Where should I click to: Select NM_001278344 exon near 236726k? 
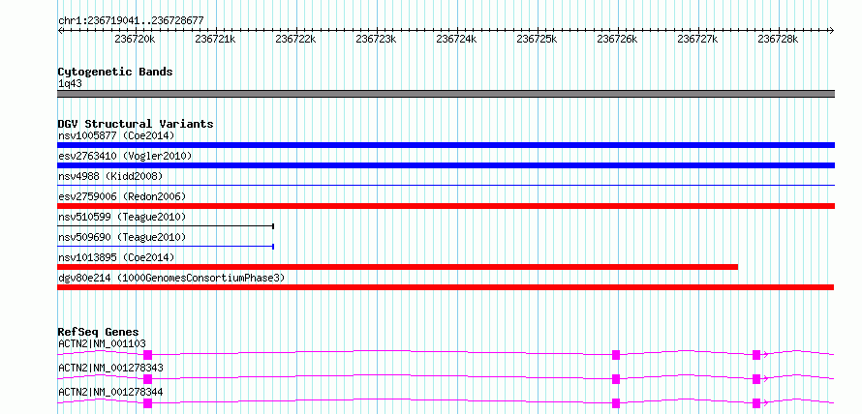[616, 403]
